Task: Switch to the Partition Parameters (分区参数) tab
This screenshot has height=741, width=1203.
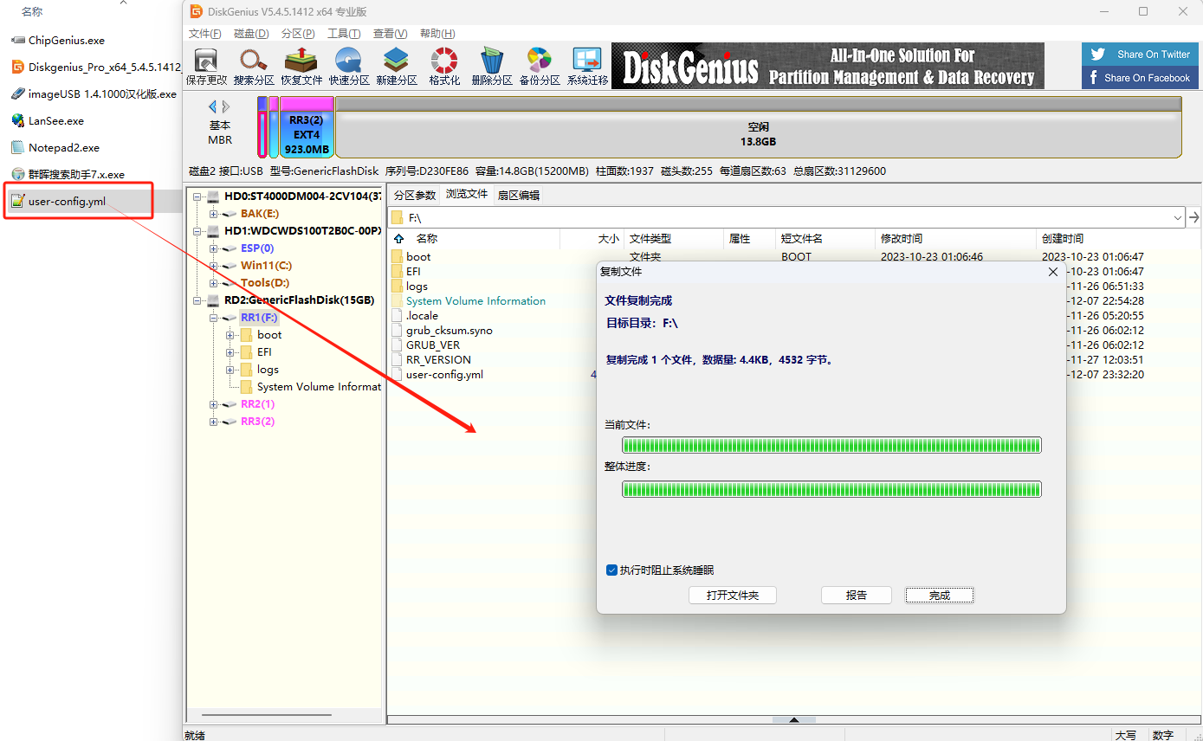Action: 415,195
